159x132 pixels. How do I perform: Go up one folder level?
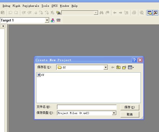point(118,67)
